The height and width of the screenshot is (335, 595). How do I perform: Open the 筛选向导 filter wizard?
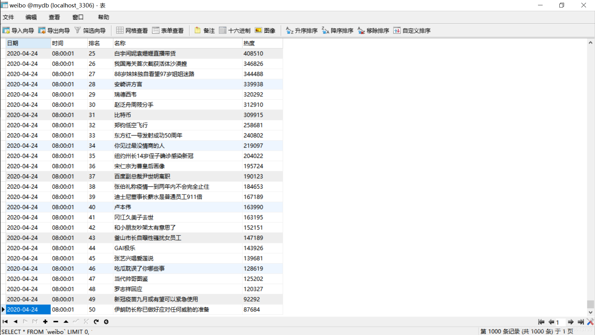(x=90, y=30)
